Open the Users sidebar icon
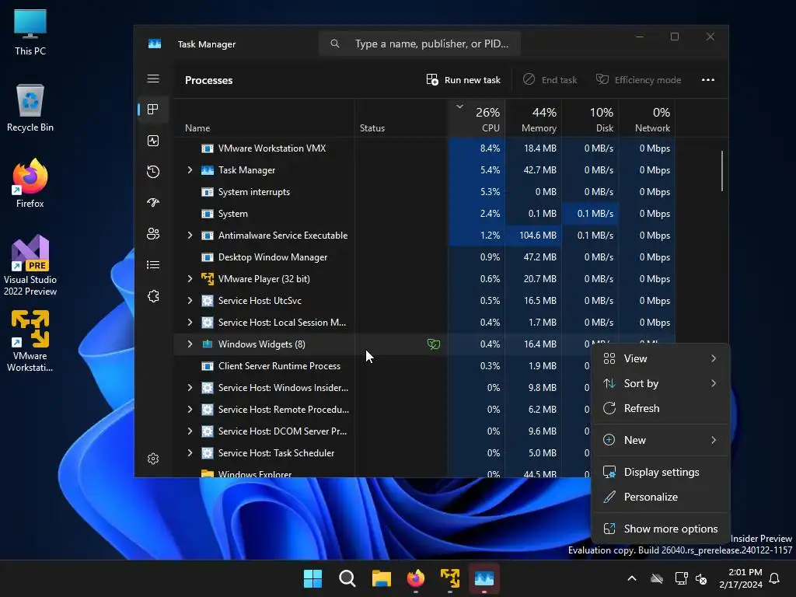 click(x=153, y=233)
